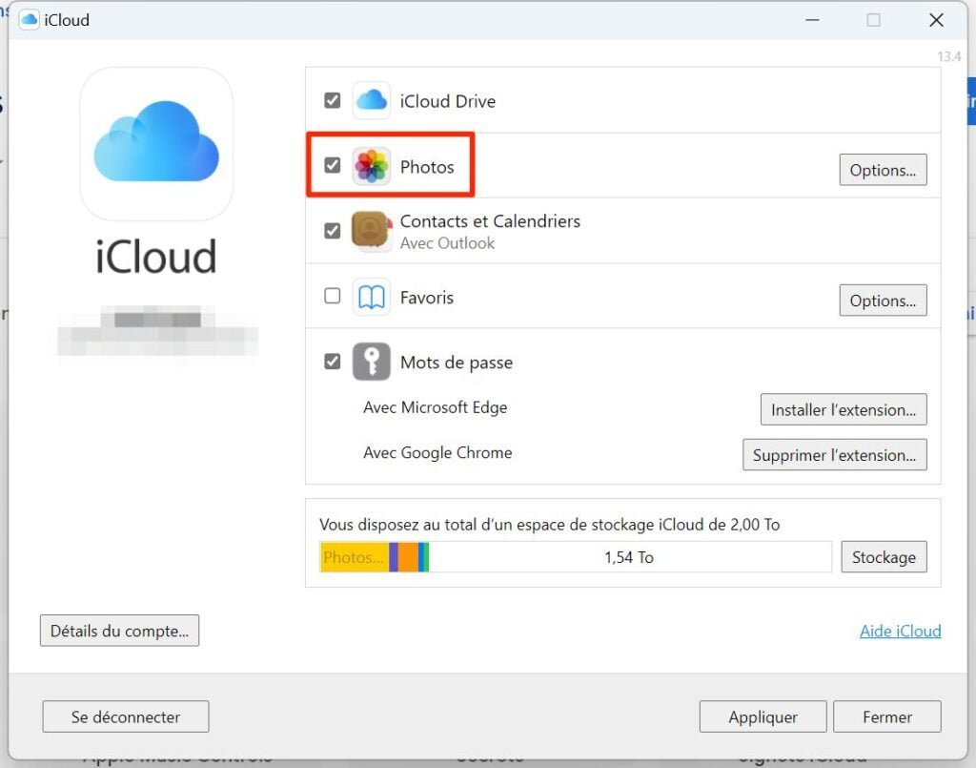Minimize the iCloud window
Image resolution: width=976 pixels, height=768 pixels.
(x=812, y=20)
